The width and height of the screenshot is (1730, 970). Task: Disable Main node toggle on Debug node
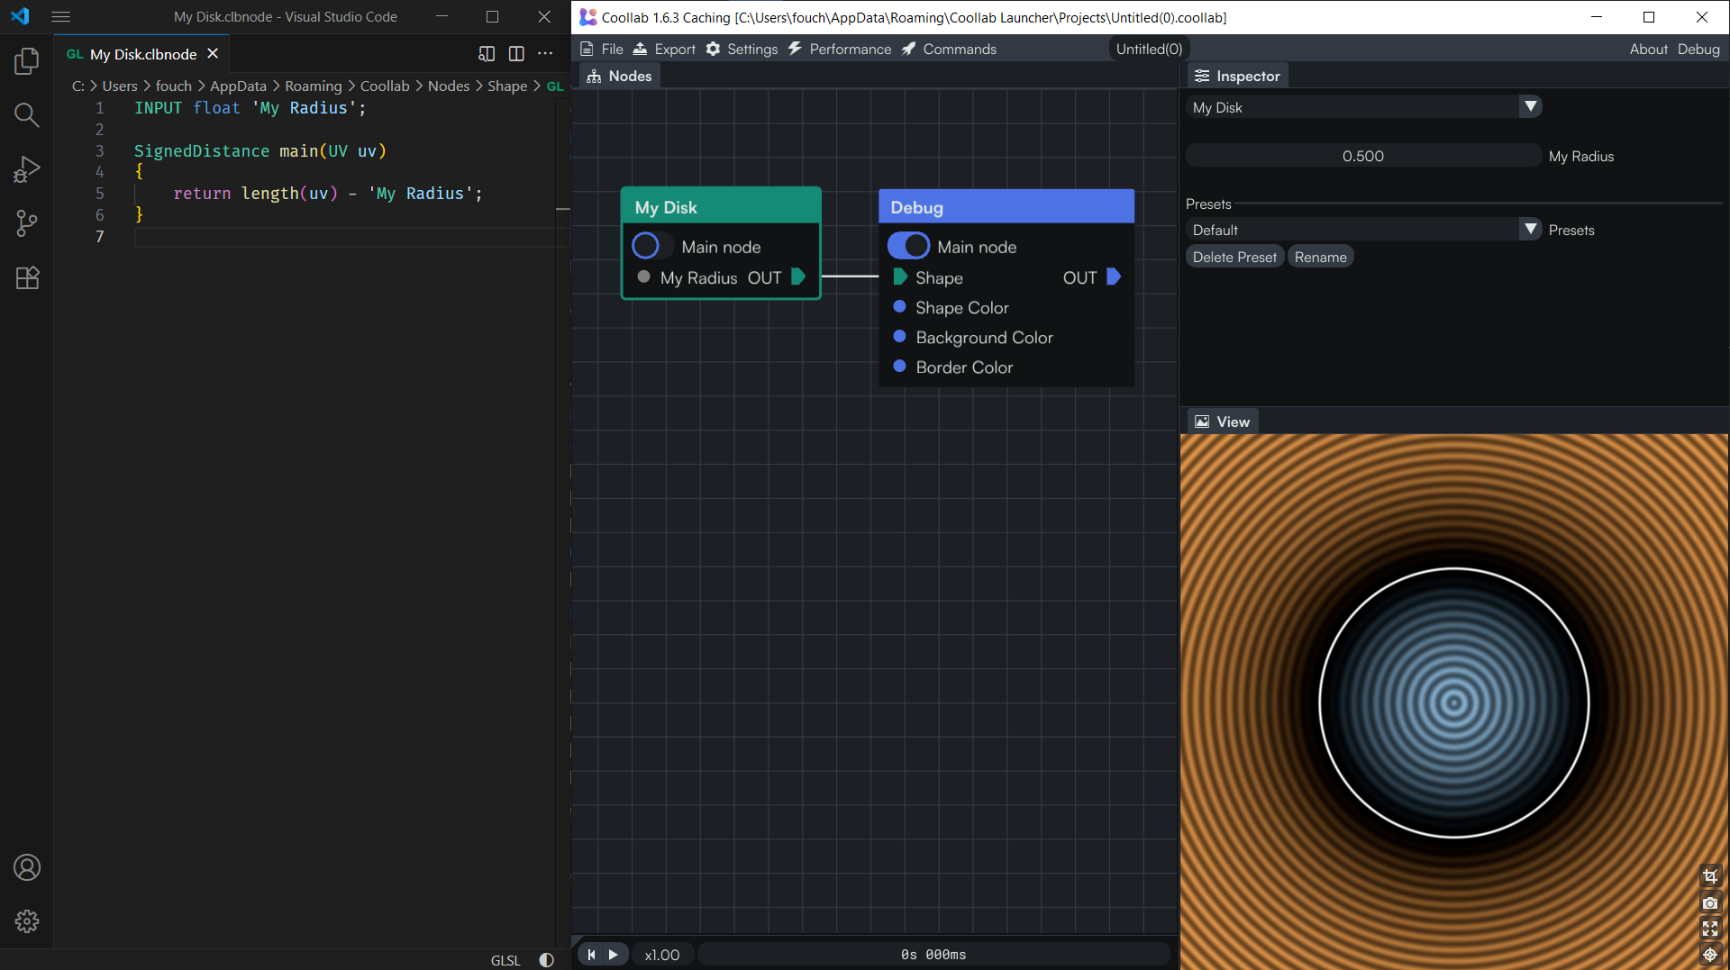point(908,246)
